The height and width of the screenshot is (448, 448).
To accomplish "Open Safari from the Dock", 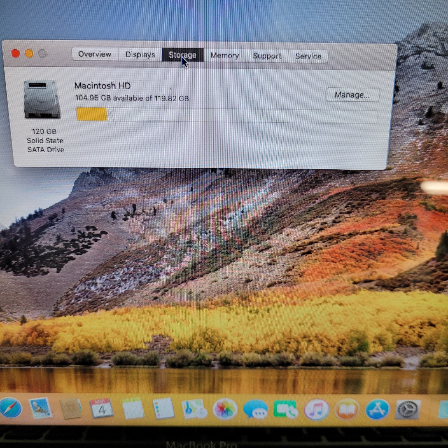I will point(11,408).
